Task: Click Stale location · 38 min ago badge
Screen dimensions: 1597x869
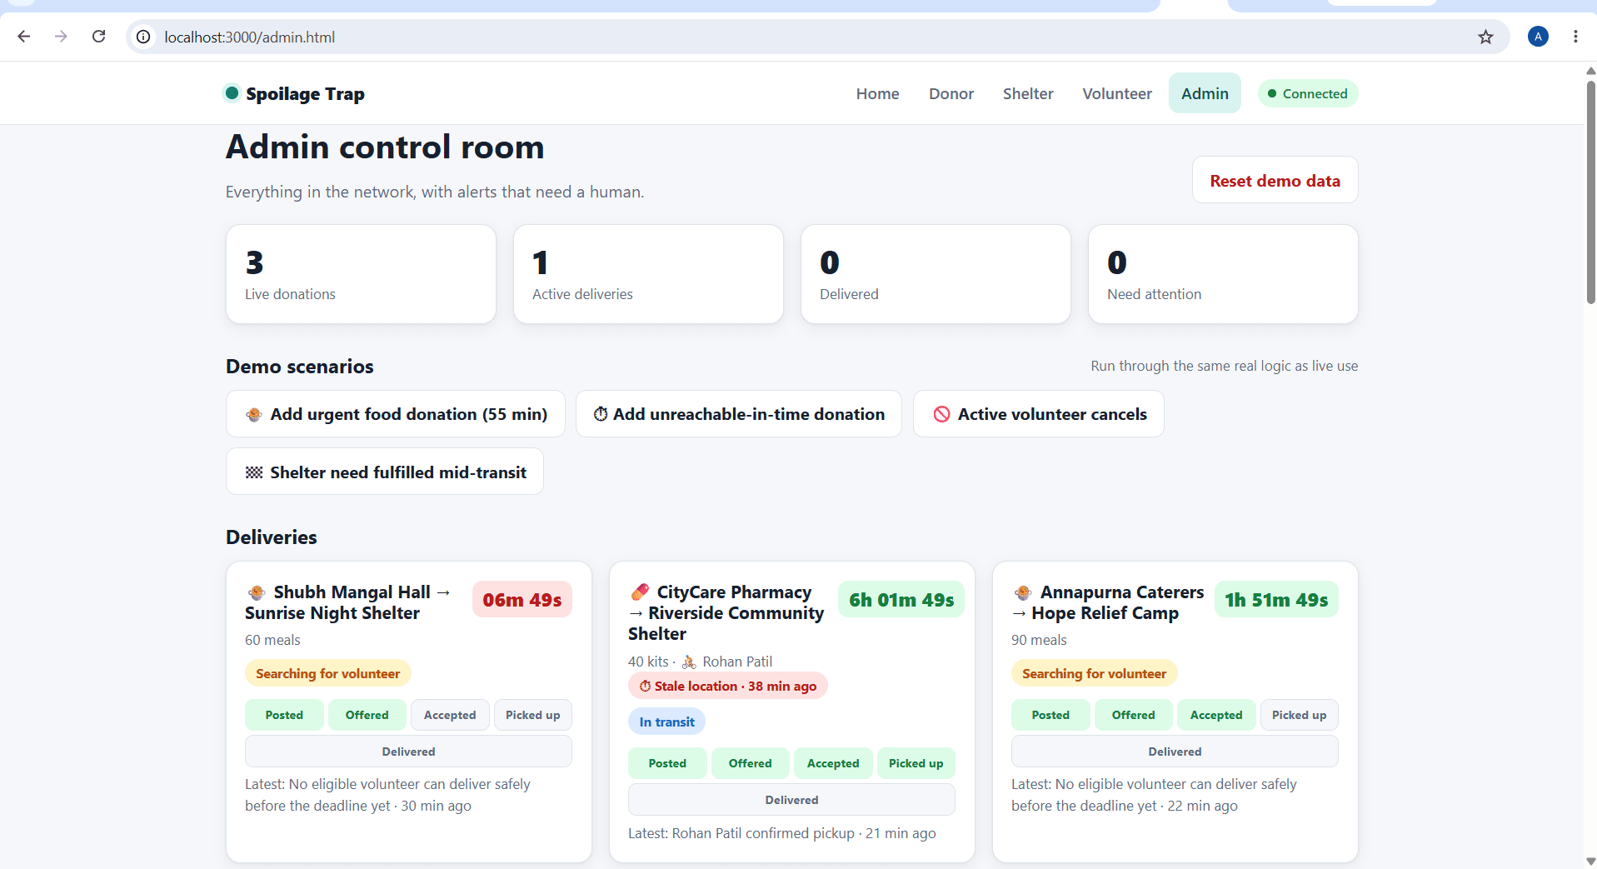Action: click(x=728, y=686)
